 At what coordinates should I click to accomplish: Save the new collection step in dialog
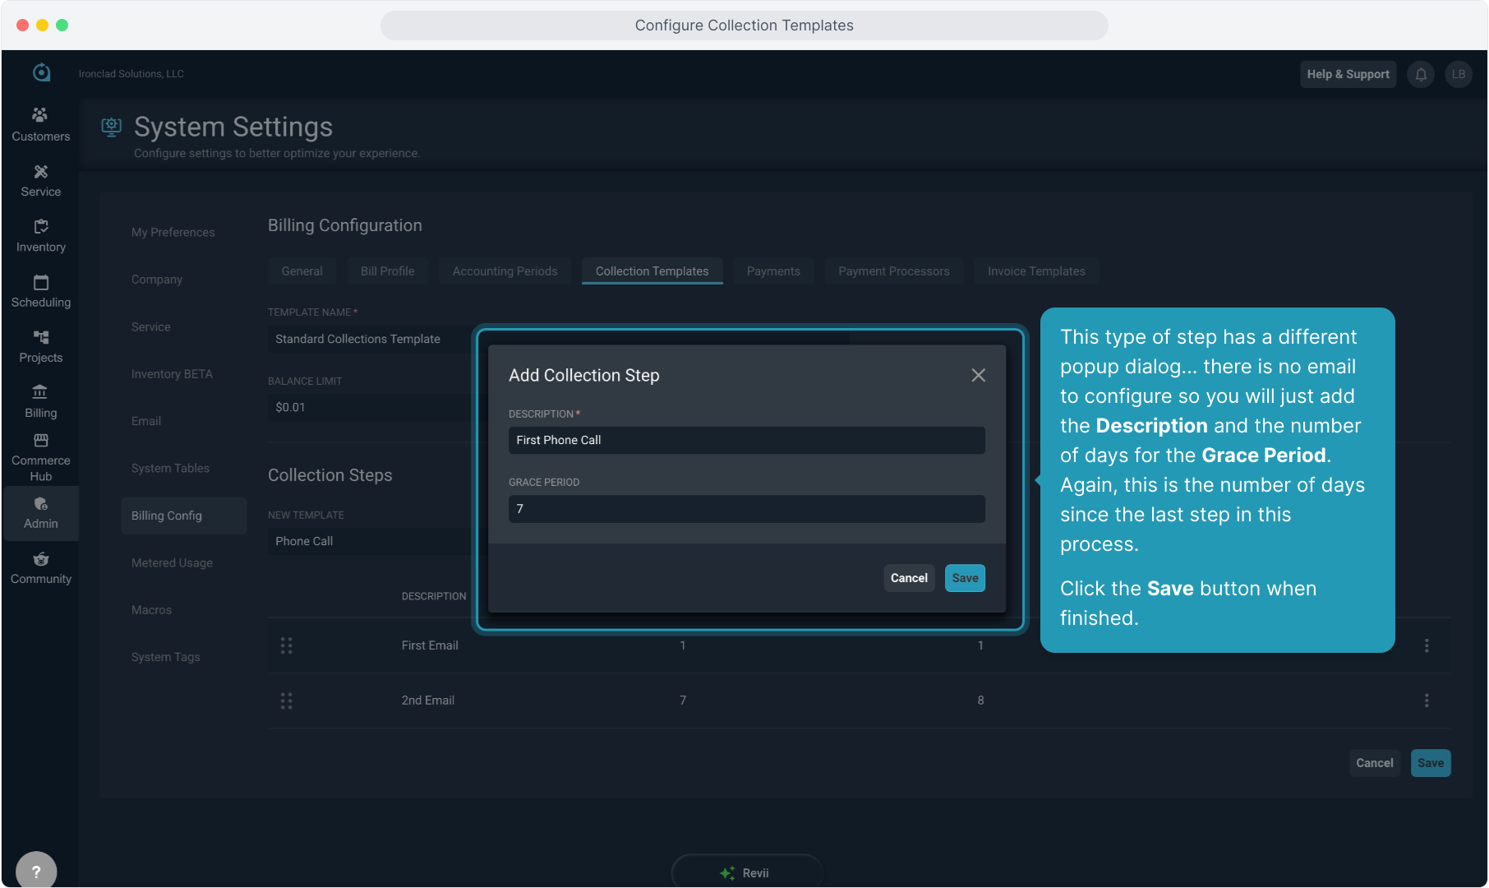pyautogui.click(x=965, y=578)
